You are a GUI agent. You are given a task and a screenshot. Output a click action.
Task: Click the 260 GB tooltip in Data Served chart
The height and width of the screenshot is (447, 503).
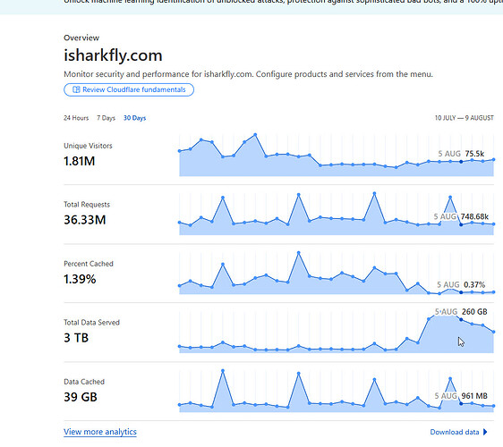461,311
